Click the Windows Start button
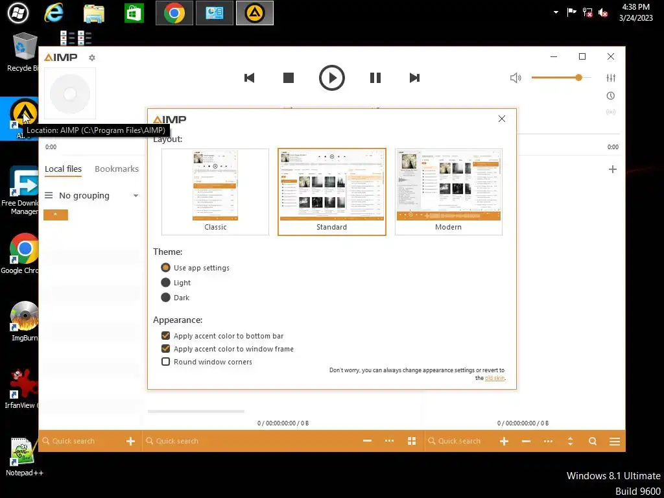 [x=18, y=13]
